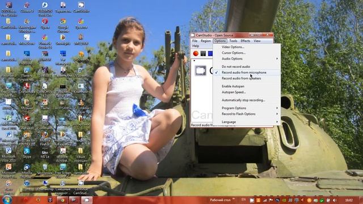Expand Рабочий стол toolbar chevron on taskbar
This screenshot has height=204, width=363.
tap(234, 199)
